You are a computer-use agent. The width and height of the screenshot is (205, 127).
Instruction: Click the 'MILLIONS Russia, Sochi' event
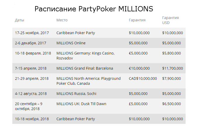(76, 94)
